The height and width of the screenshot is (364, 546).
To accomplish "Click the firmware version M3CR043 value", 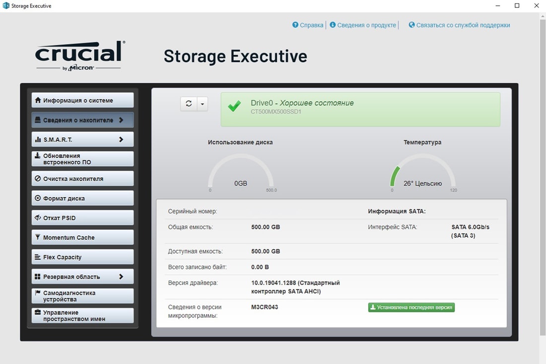I will tap(265, 307).
